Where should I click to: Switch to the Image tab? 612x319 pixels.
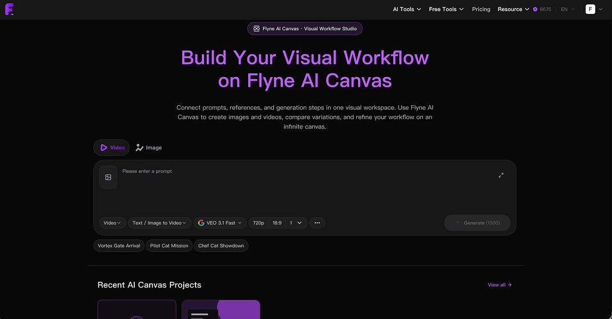[148, 148]
